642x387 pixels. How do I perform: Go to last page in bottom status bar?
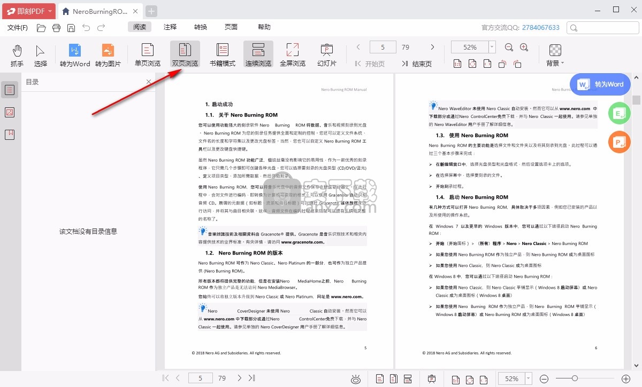251,378
